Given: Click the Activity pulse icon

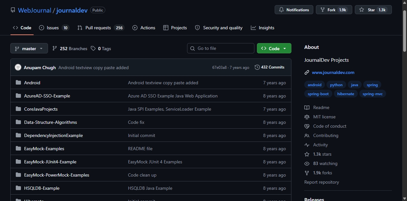Looking at the screenshot, I should (x=307, y=145).
